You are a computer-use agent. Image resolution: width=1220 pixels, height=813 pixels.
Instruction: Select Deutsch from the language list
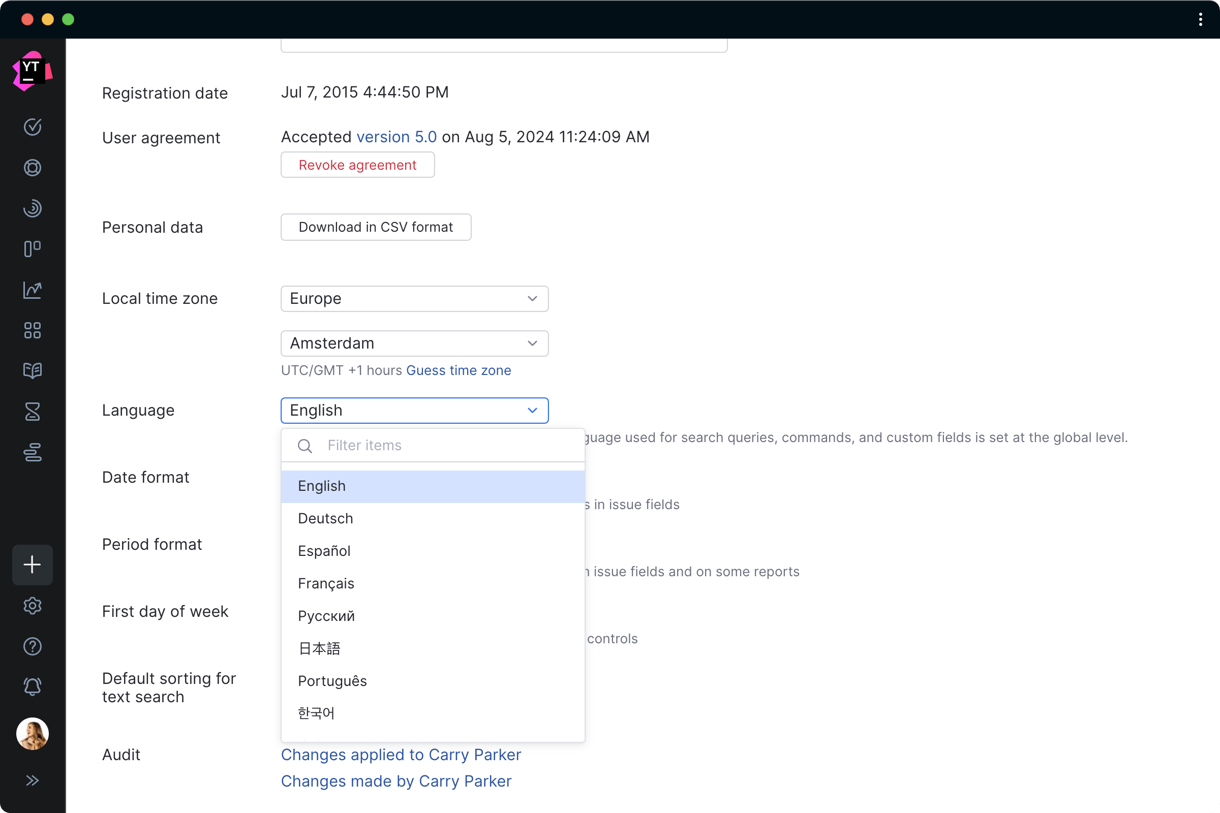[325, 518]
